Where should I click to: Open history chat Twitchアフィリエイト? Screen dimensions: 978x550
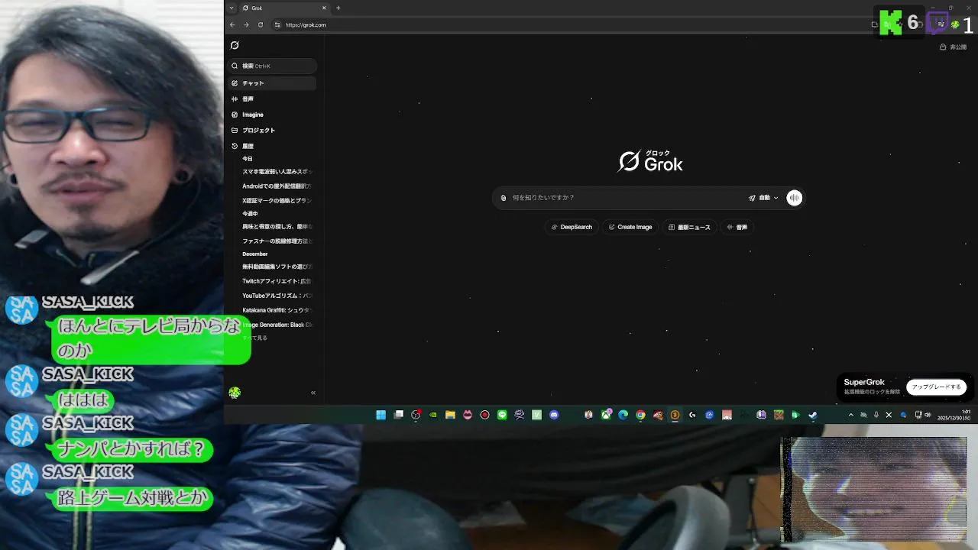click(277, 281)
